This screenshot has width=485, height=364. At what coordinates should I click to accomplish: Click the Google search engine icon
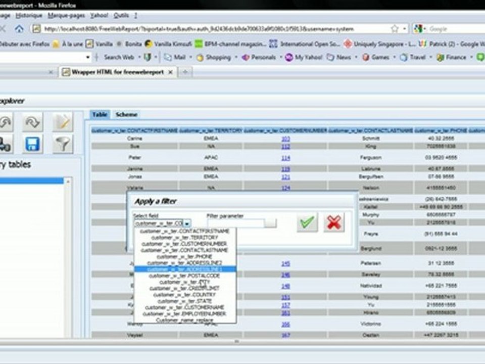pos(418,29)
